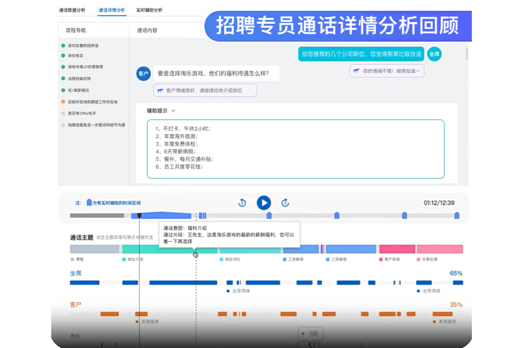Select the cyan 岗位对比 topic segment

click(250, 249)
